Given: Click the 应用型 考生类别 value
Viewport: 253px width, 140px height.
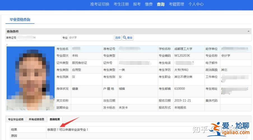Looking at the screenshot, I should click(76, 70).
